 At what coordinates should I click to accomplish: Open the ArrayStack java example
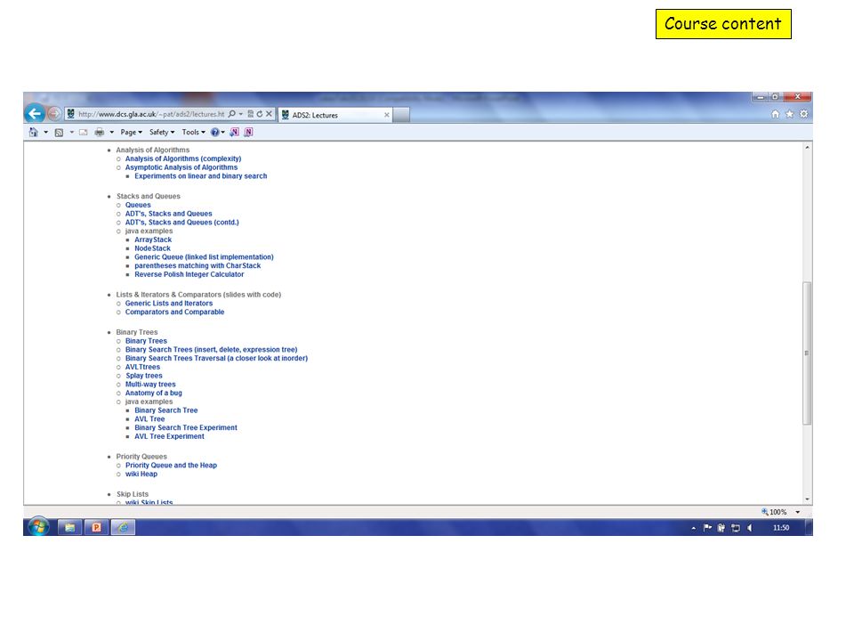point(153,239)
